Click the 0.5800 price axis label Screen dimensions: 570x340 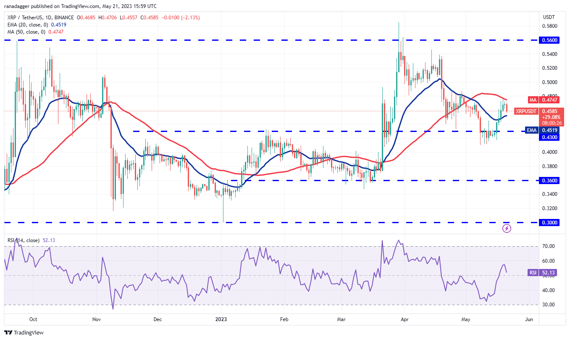click(551, 26)
